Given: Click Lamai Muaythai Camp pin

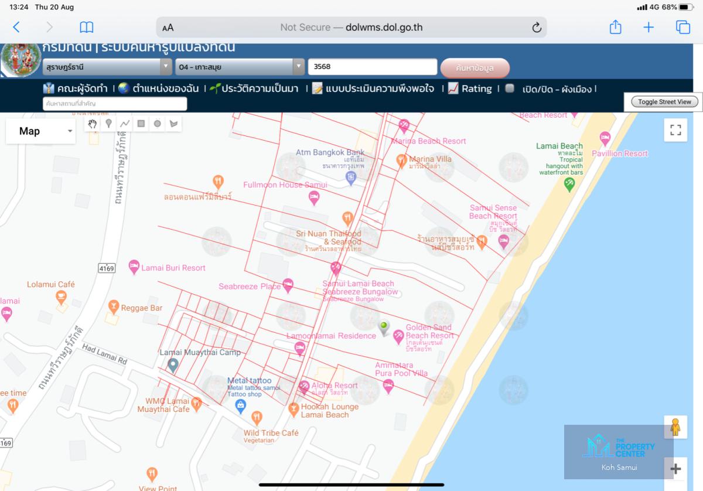Looking at the screenshot, I should (x=173, y=366).
